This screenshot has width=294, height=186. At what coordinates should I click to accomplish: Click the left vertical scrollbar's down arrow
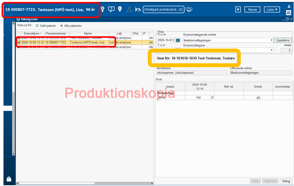click(x=14, y=154)
